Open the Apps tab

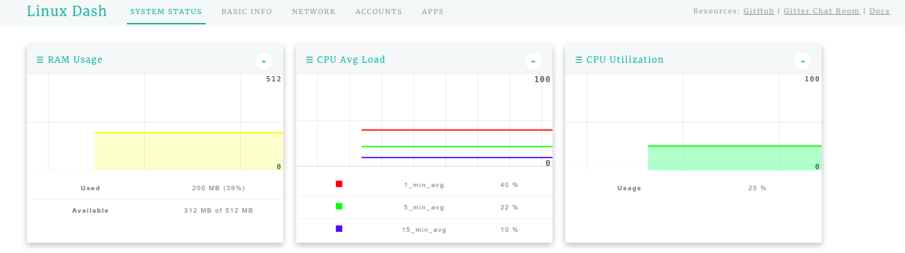pyautogui.click(x=433, y=12)
